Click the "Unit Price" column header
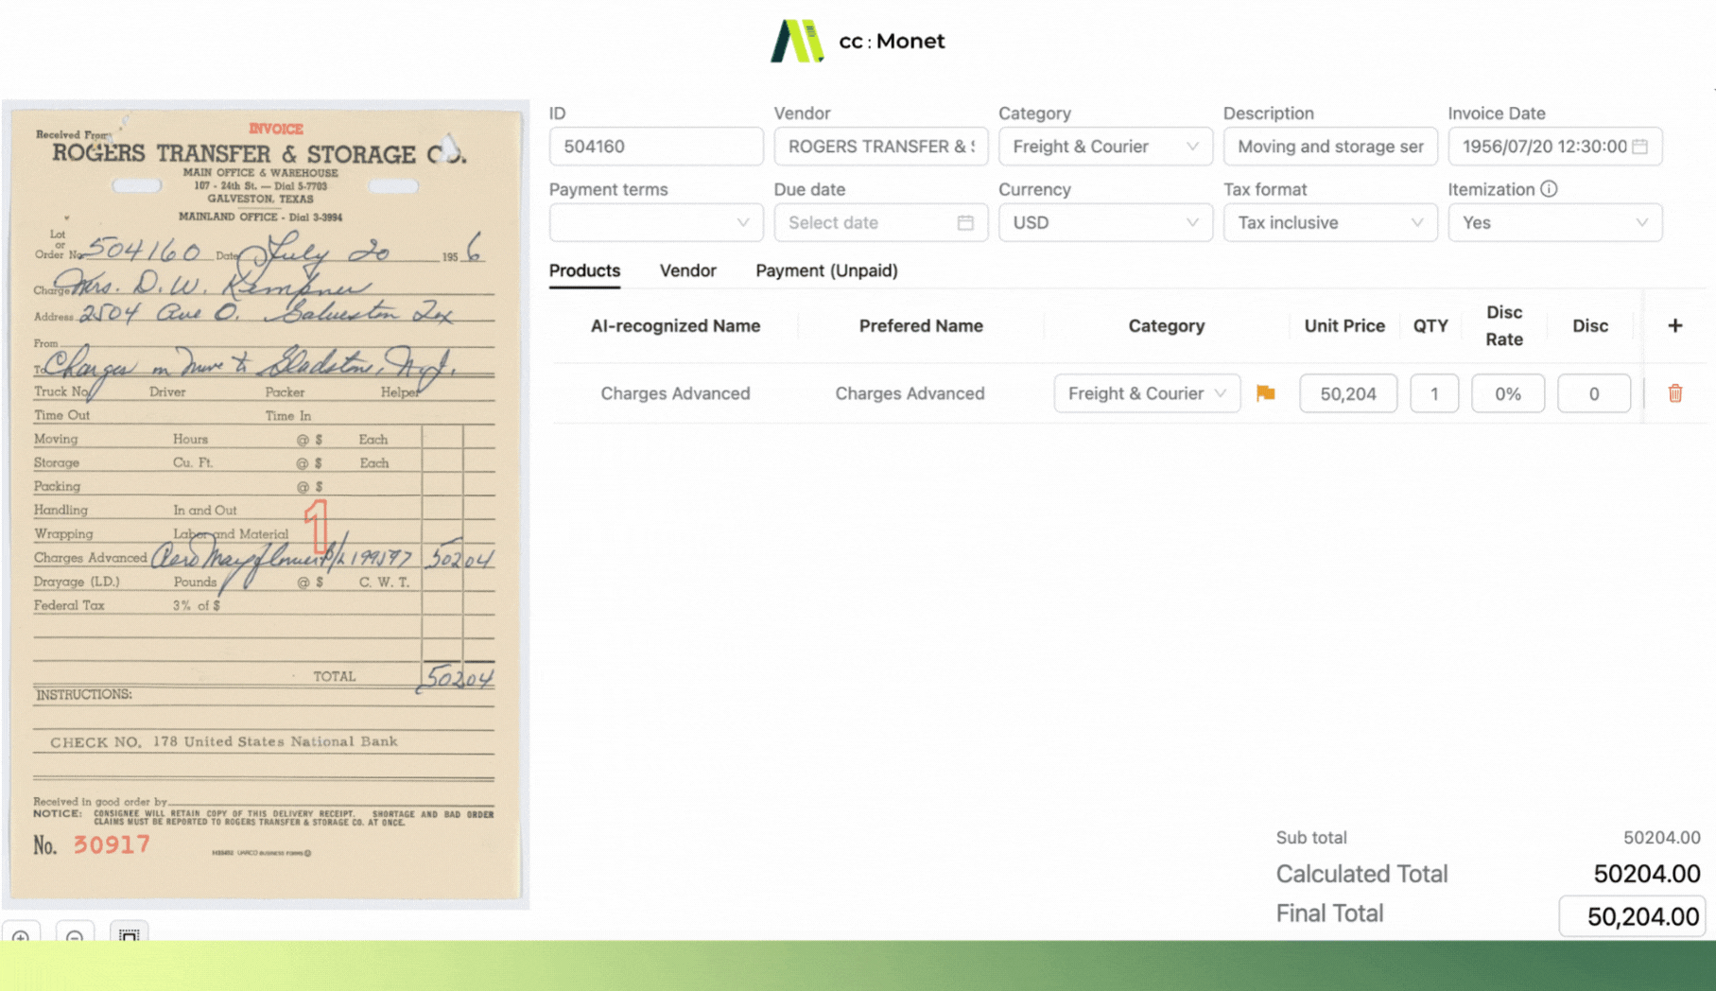Screen dimensions: 1716x991 click(1344, 326)
